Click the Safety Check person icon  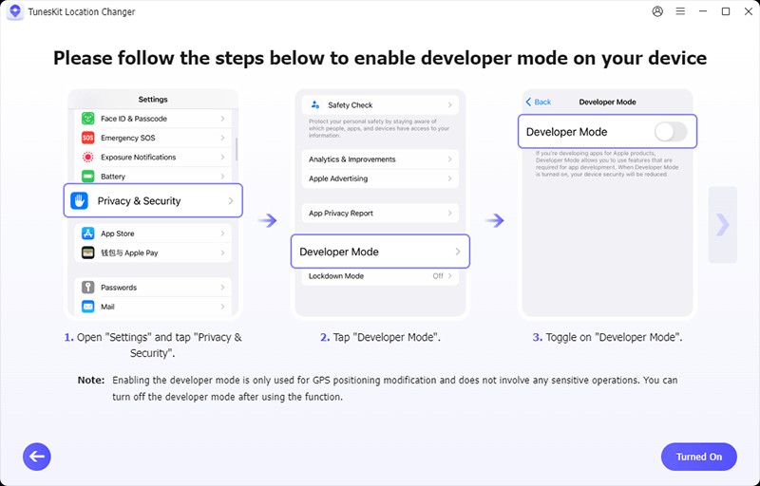pos(315,104)
